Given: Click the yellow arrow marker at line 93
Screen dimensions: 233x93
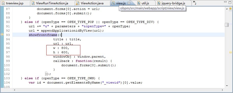Looking at the screenshot, I should pyautogui.click(x=2, y=35).
